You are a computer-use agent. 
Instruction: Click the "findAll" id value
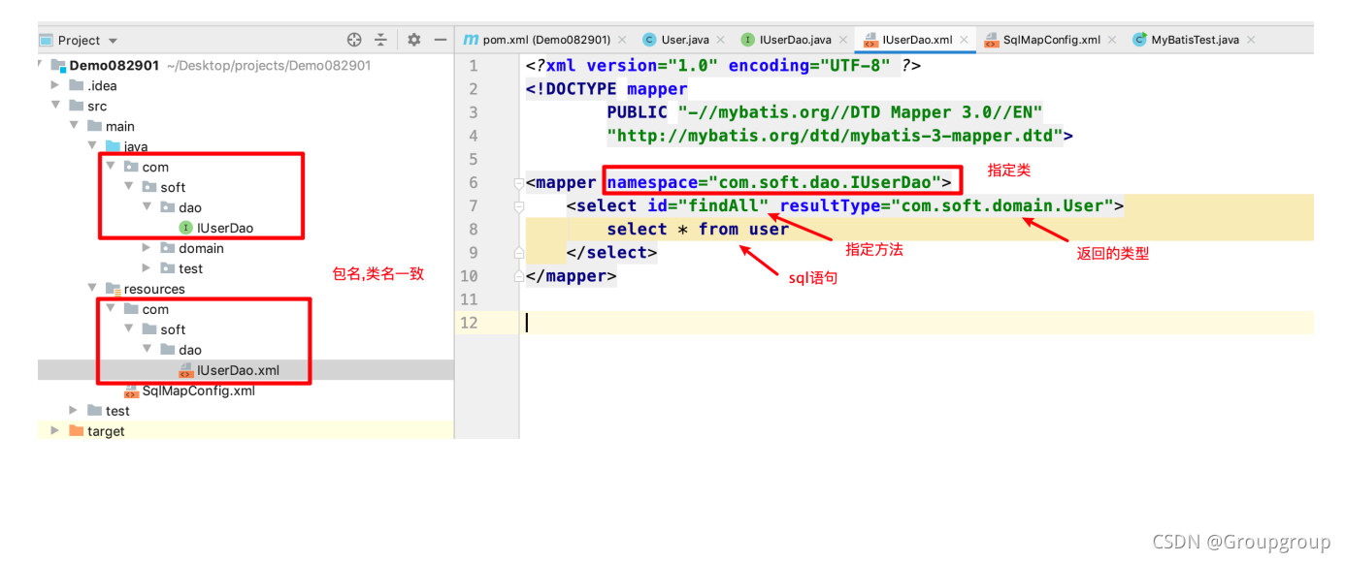point(724,205)
